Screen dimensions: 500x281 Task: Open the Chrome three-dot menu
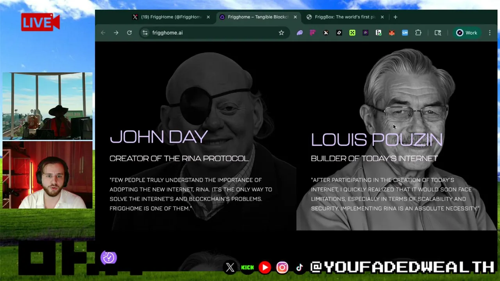[490, 33]
